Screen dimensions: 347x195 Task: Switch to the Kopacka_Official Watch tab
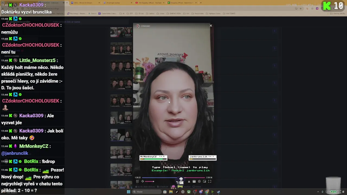(182, 3)
